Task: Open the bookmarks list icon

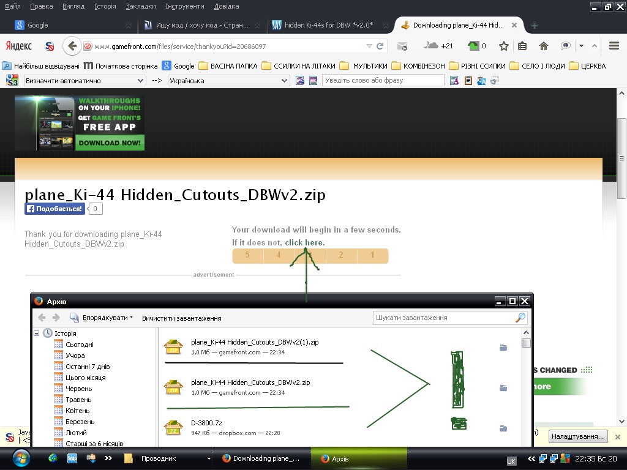Action: pos(522,46)
